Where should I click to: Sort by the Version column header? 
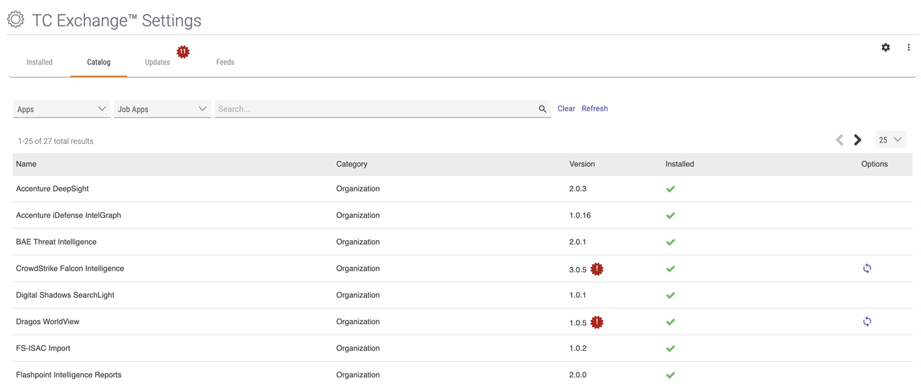click(x=582, y=164)
